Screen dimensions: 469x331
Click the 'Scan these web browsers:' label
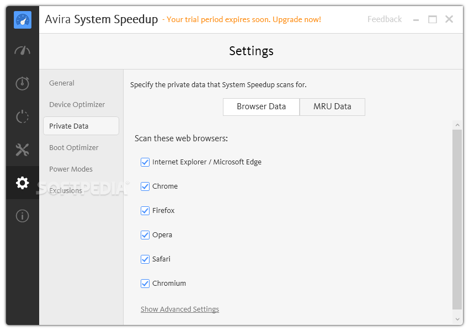tap(182, 138)
